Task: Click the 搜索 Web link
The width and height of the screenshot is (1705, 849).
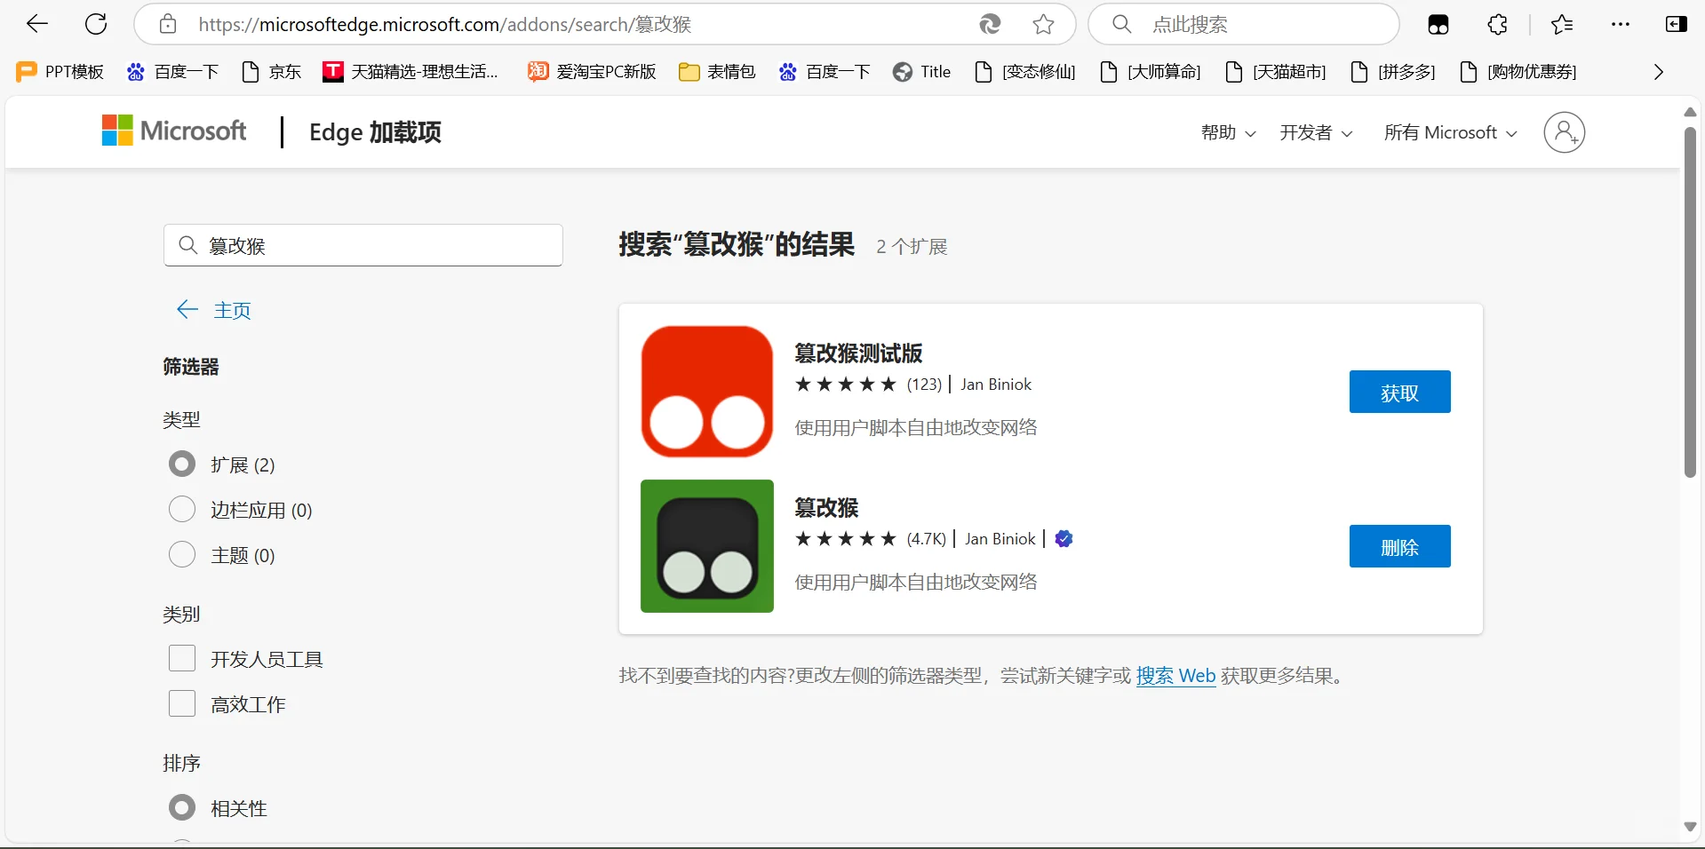Action: 1175,675
